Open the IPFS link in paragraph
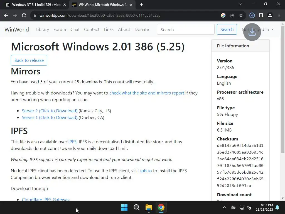Image resolution: width=285 pixels, height=214 pixels. point(72,142)
